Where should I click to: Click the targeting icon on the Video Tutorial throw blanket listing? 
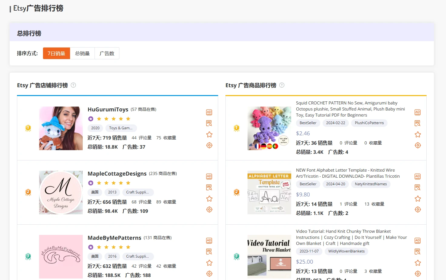click(x=417, y=273)
